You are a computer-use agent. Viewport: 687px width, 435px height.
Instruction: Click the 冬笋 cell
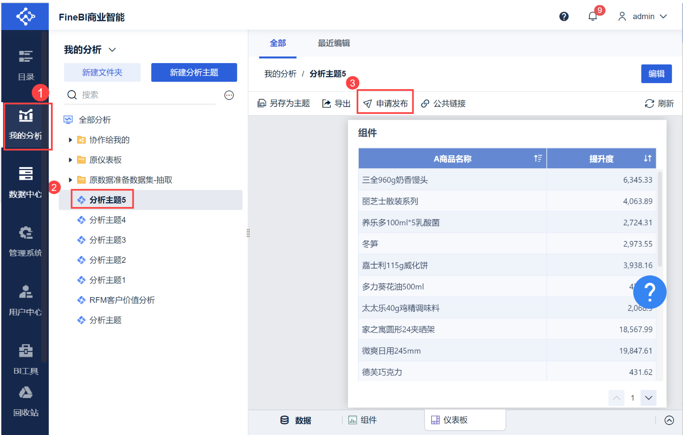point(452,244)
